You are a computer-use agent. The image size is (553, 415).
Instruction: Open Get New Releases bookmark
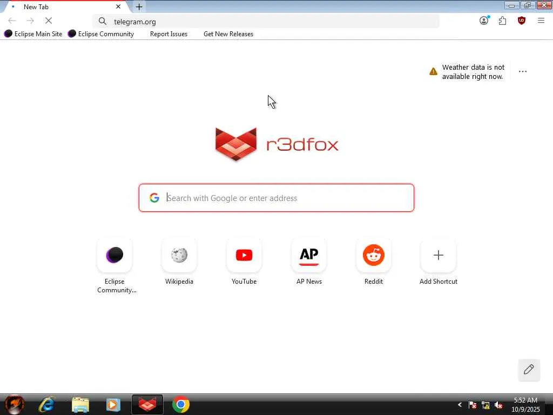tap(228, 34)
